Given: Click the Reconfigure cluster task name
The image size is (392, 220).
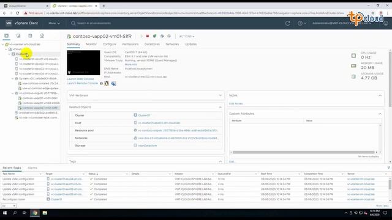Looking at the screenshot, I should tap(13, 199).
